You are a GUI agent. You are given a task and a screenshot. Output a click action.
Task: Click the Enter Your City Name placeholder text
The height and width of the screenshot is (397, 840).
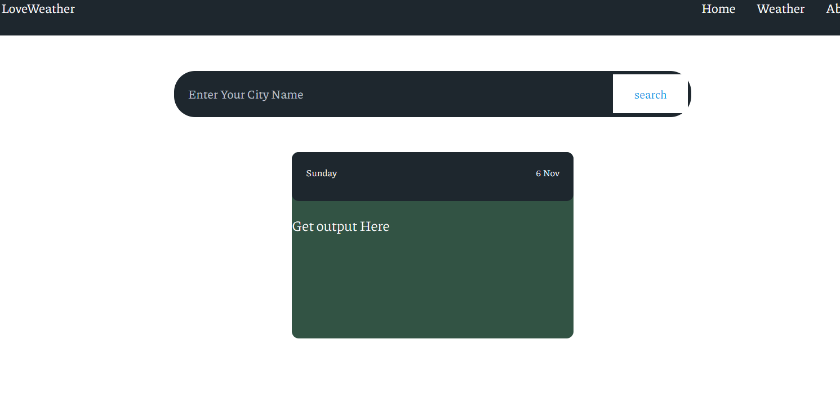(x=246, y=94)
